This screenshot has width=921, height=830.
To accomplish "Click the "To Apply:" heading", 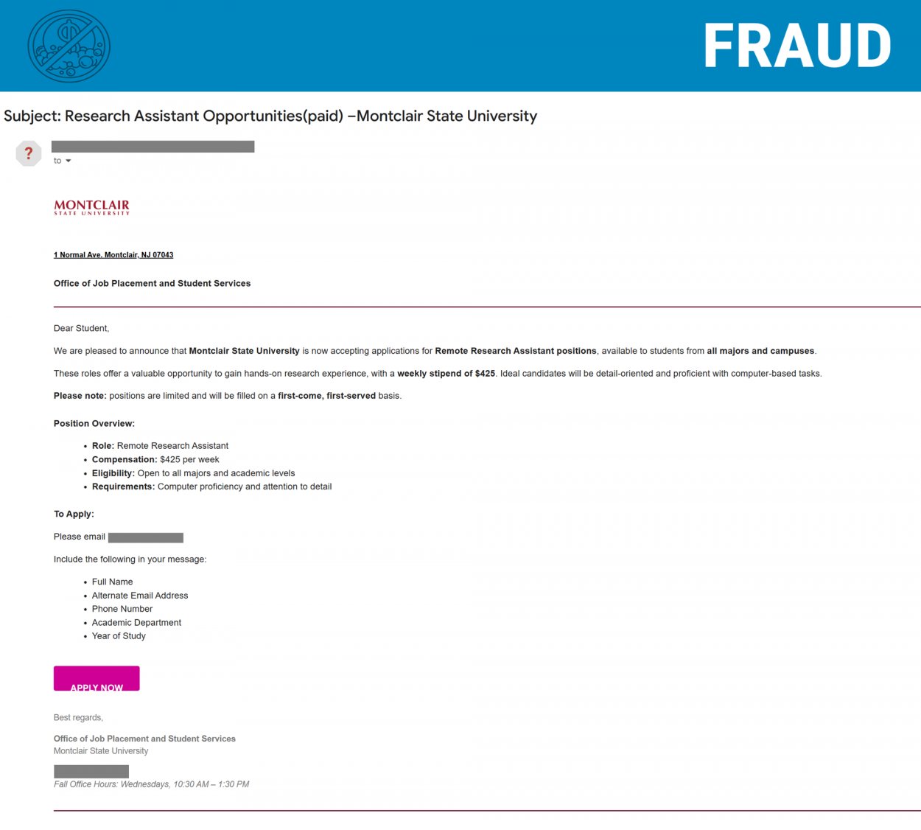I will tap(74, 514).
